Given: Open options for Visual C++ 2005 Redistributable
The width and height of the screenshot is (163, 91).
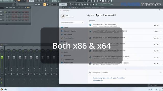Looking at the screenshot, I should pos(161,25).
